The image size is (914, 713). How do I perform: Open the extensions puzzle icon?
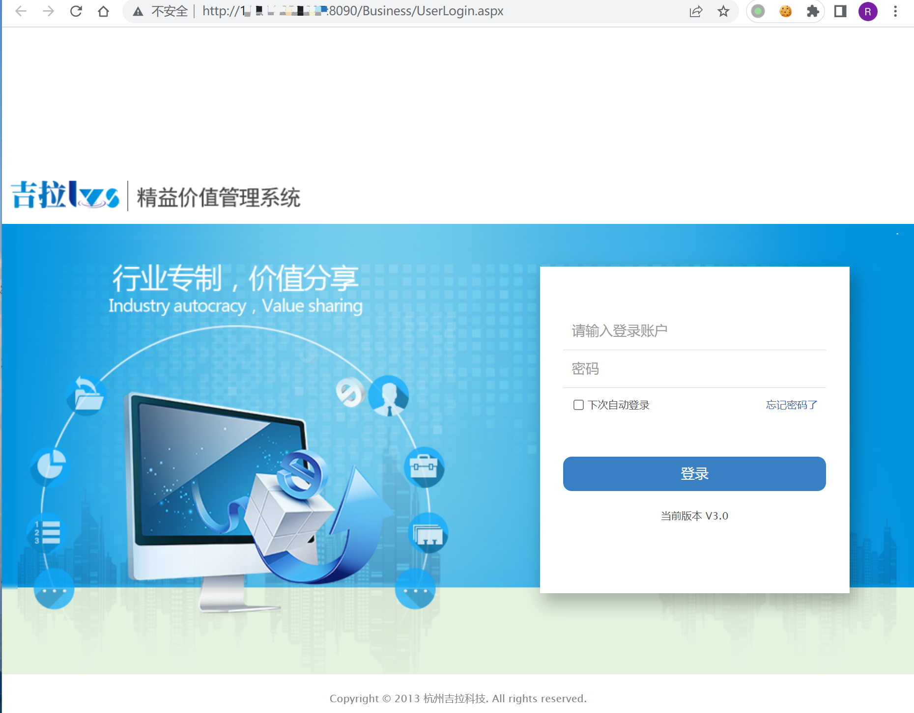coord(813,11)
